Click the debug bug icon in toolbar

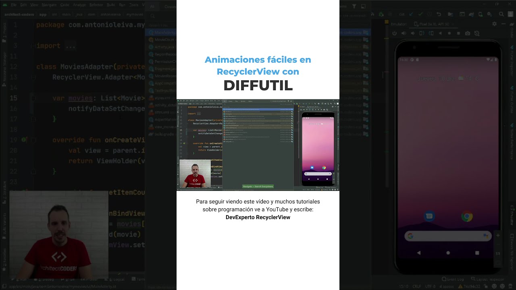[381, 14]
